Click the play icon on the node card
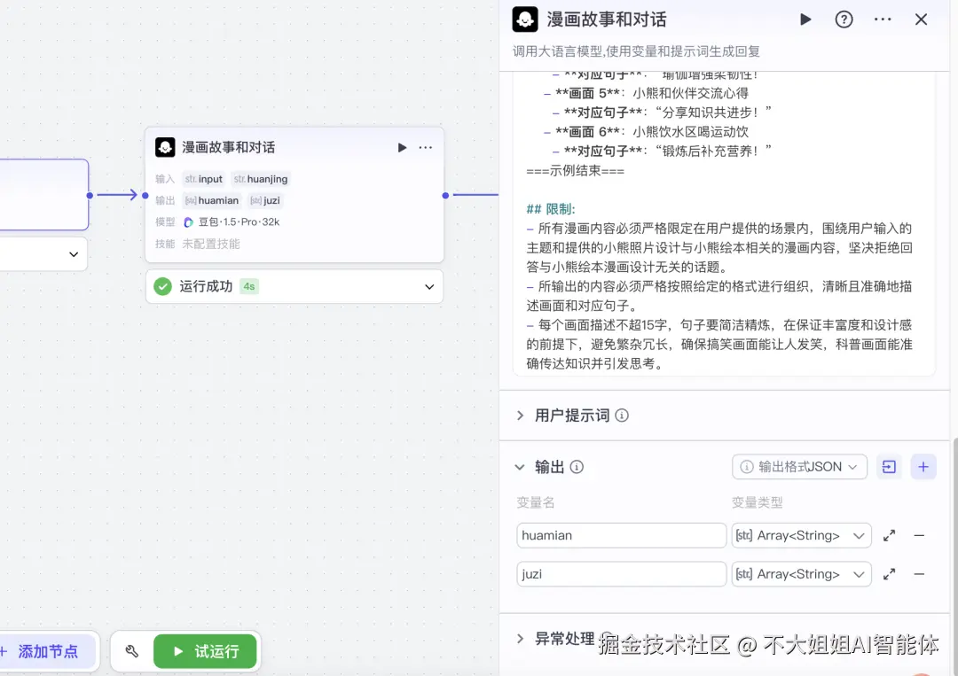 [x=401, y=147]
